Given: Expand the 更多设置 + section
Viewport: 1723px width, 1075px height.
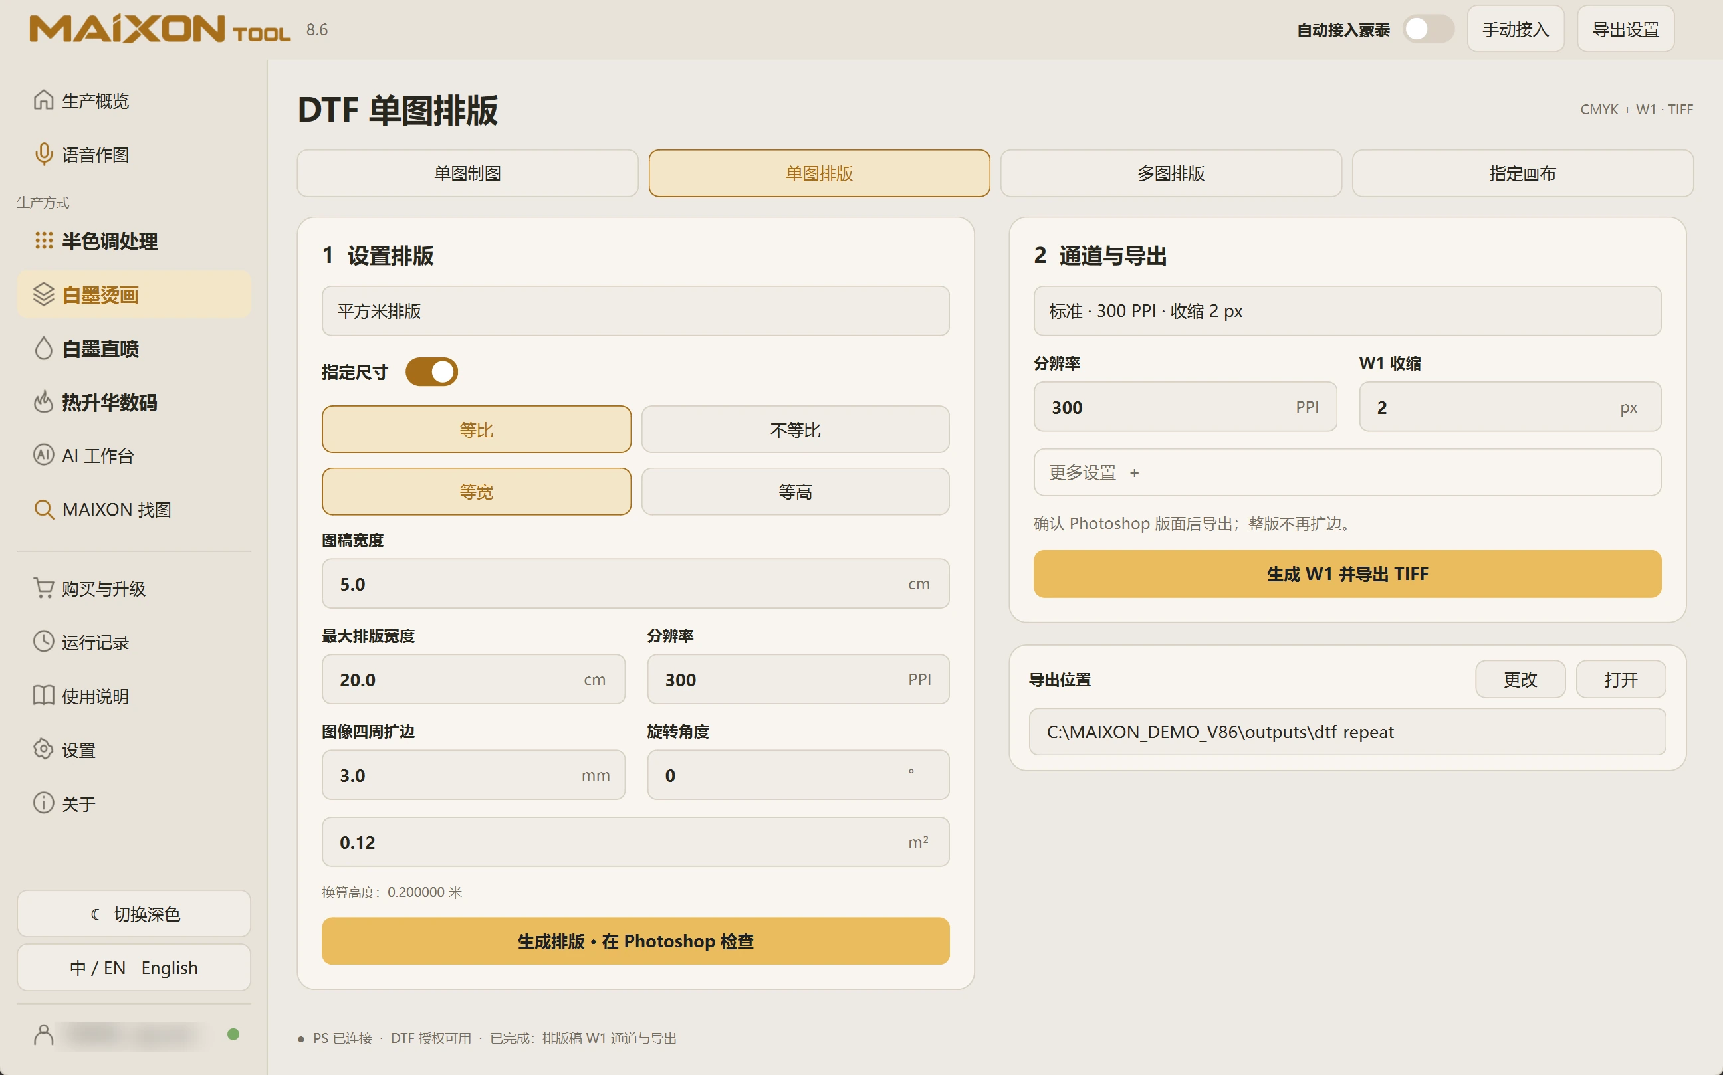Looking at the screenshot, I should [x=1347, y=472].
